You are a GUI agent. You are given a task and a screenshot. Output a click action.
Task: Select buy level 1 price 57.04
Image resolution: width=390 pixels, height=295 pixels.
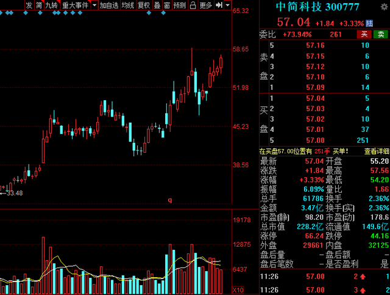[x=315, y=98]
